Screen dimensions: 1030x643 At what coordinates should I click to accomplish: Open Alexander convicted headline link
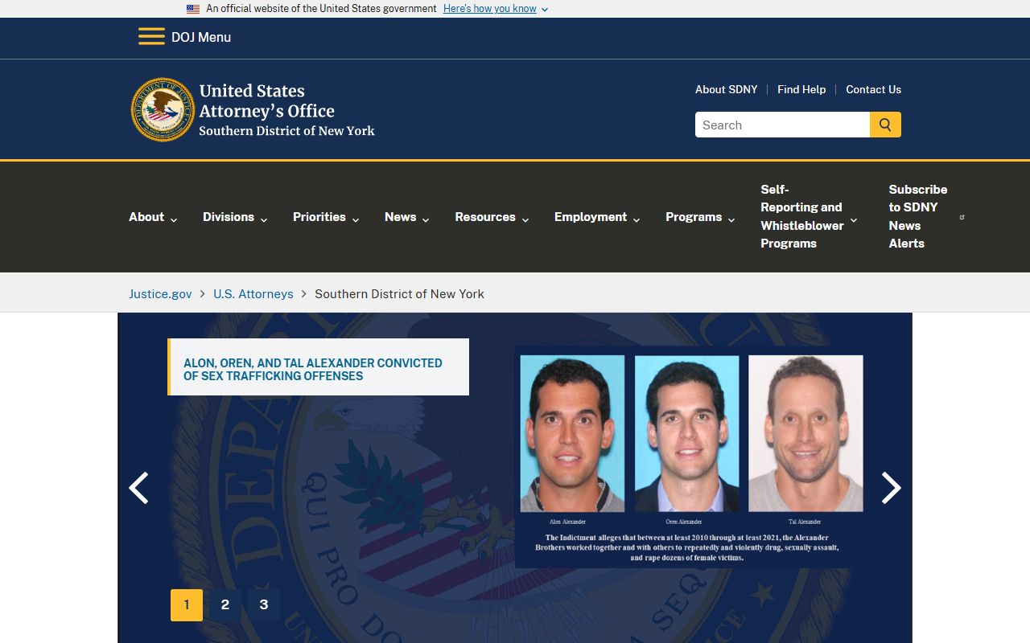tap(313, 370)
